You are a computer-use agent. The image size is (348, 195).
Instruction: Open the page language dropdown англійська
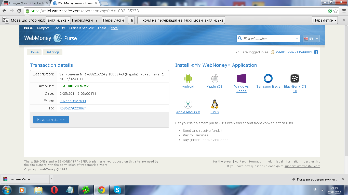point(58,20)
